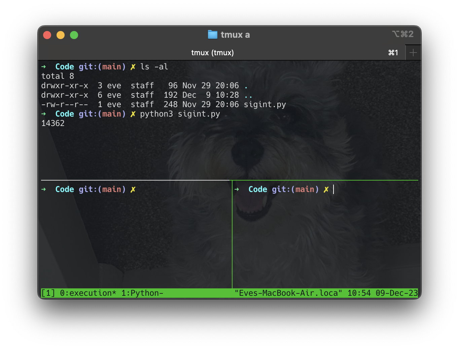Select the tmux (tmux) tab
459x349 pixels.
click(212, 53)
